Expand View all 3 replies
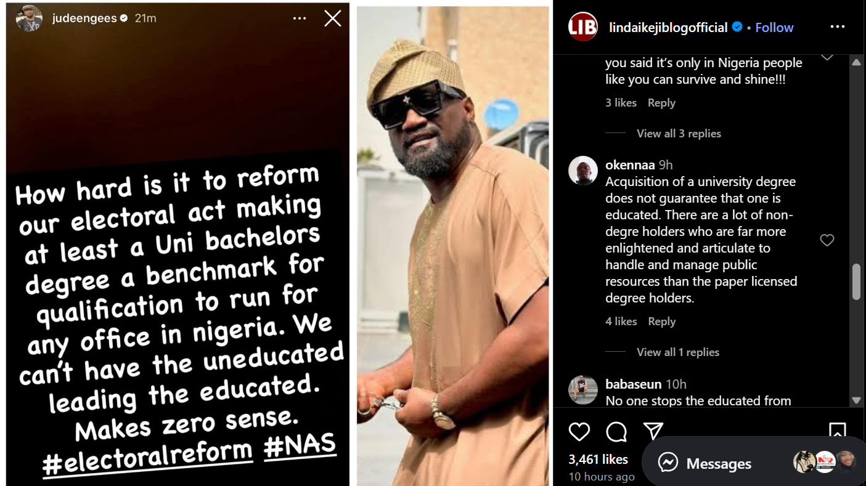 point(679,134)
